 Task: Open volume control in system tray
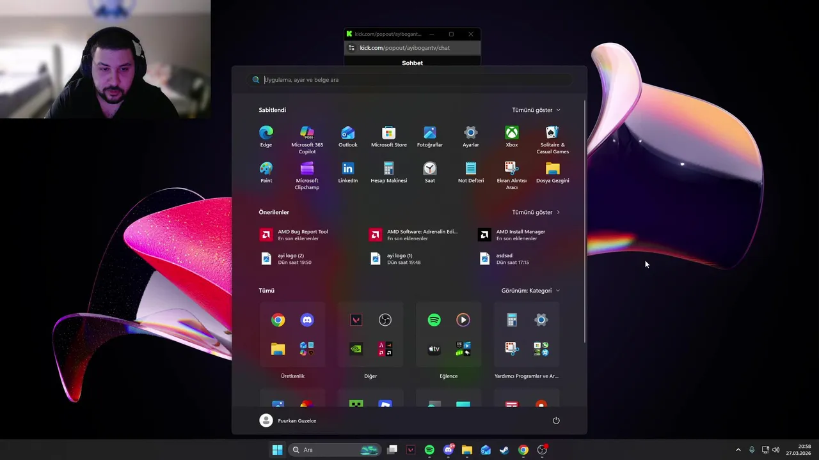[776, 450]
